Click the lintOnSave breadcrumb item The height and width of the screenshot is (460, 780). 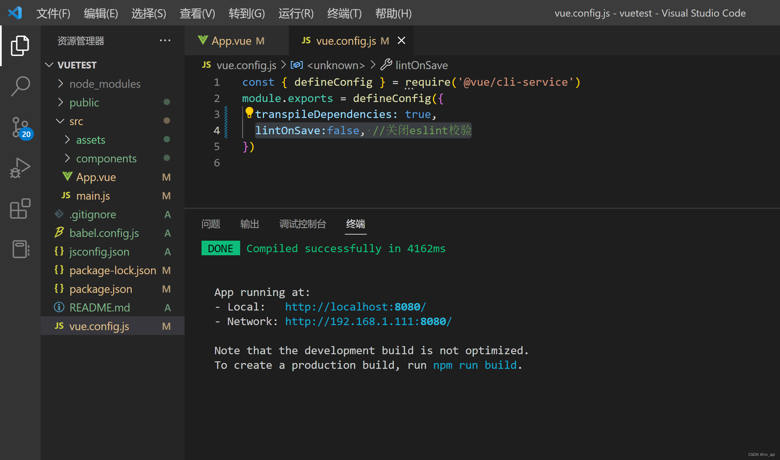click(421, 65)
